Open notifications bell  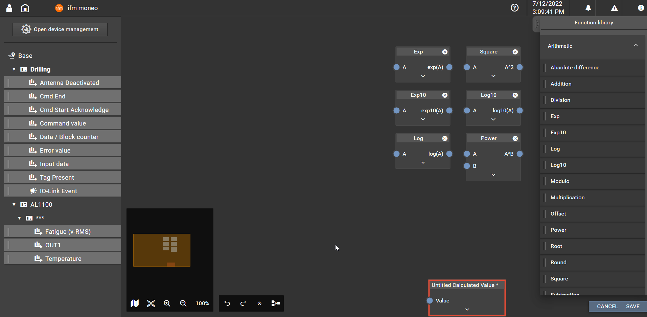pyautogui.click(x=588, y=8)
